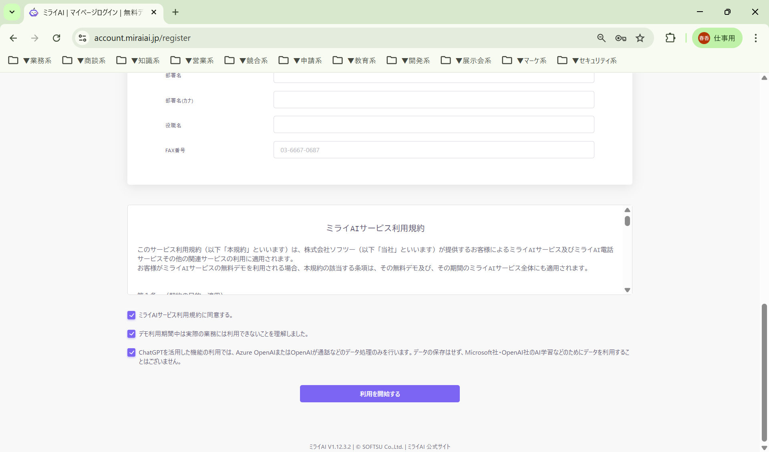Open the zoom magnifier icon

(601, 38)
